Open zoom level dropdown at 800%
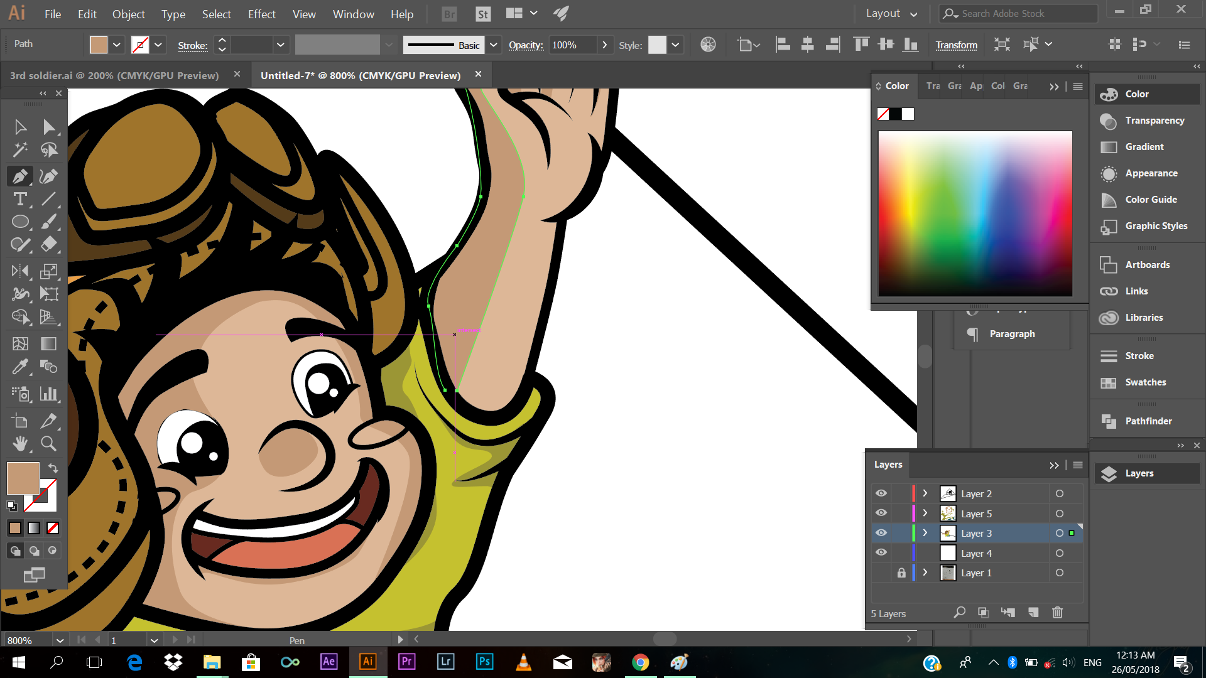 click(60, 640)
